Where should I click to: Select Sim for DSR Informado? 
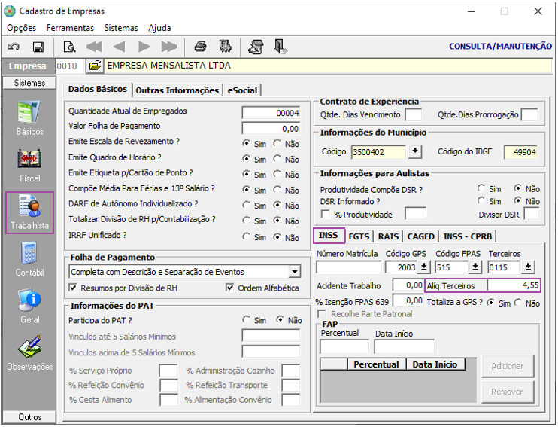coord(481,200)
